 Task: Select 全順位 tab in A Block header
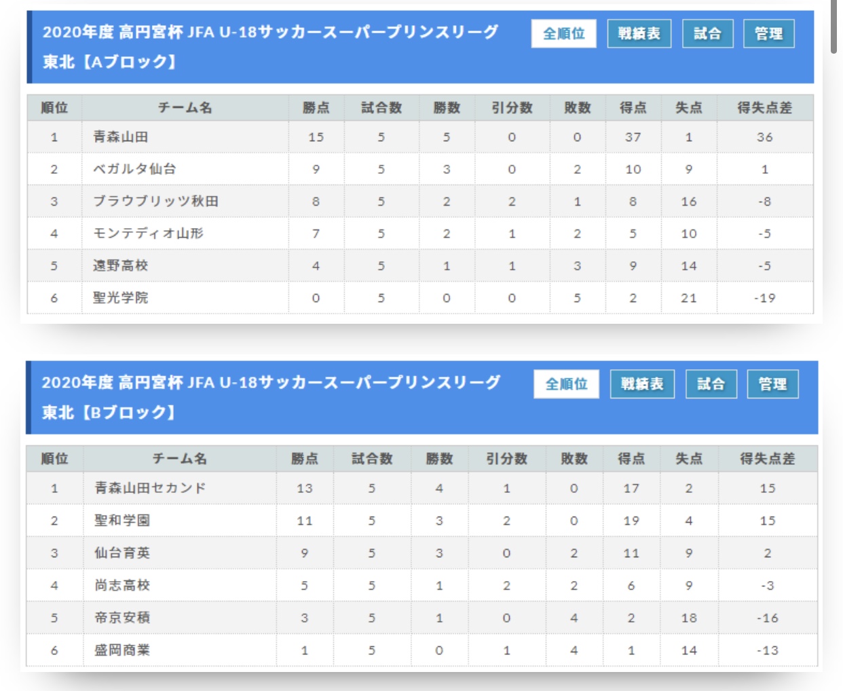pyautogui.click(x=563, y=34)
